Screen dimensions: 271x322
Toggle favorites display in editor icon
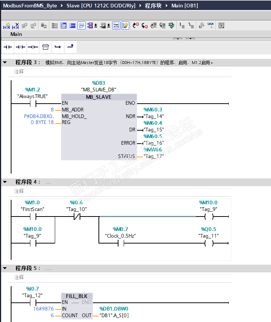125,26
